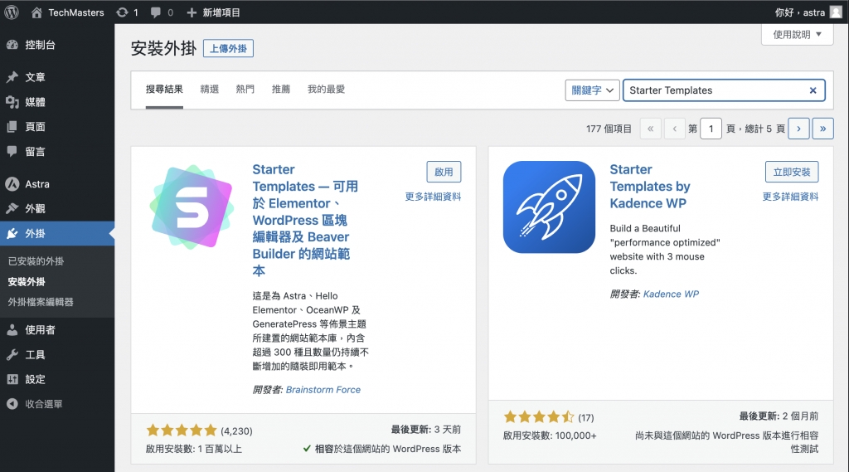This screenshot has height=472, width=849.
Task: Click 你好，astra account greeting
Action: pos(800,12)
